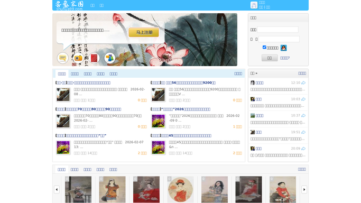Open the forgot password link ending in a question mark
This screenshot has height=203, width=361.
(285, 58)
